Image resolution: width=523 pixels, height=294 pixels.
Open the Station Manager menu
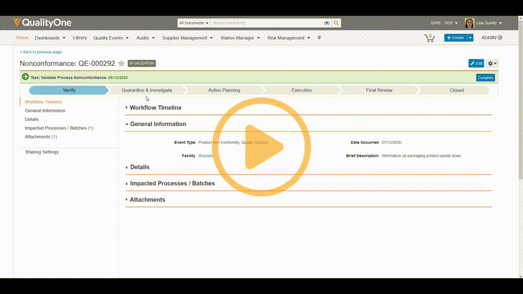pyautogui.click(x=240, y=38)
